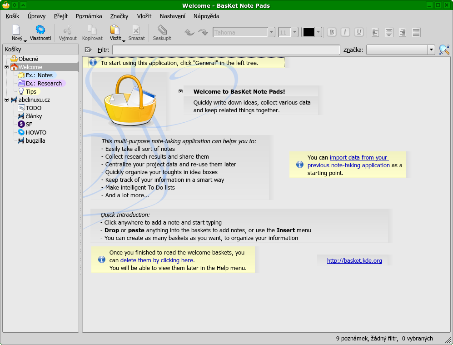This screenshot has width=453, height=345.
Task: Justify text with alignment icon
Action: click(x=416, y=32)
